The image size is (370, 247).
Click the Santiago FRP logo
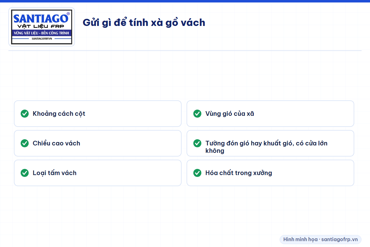coord(42,27)
